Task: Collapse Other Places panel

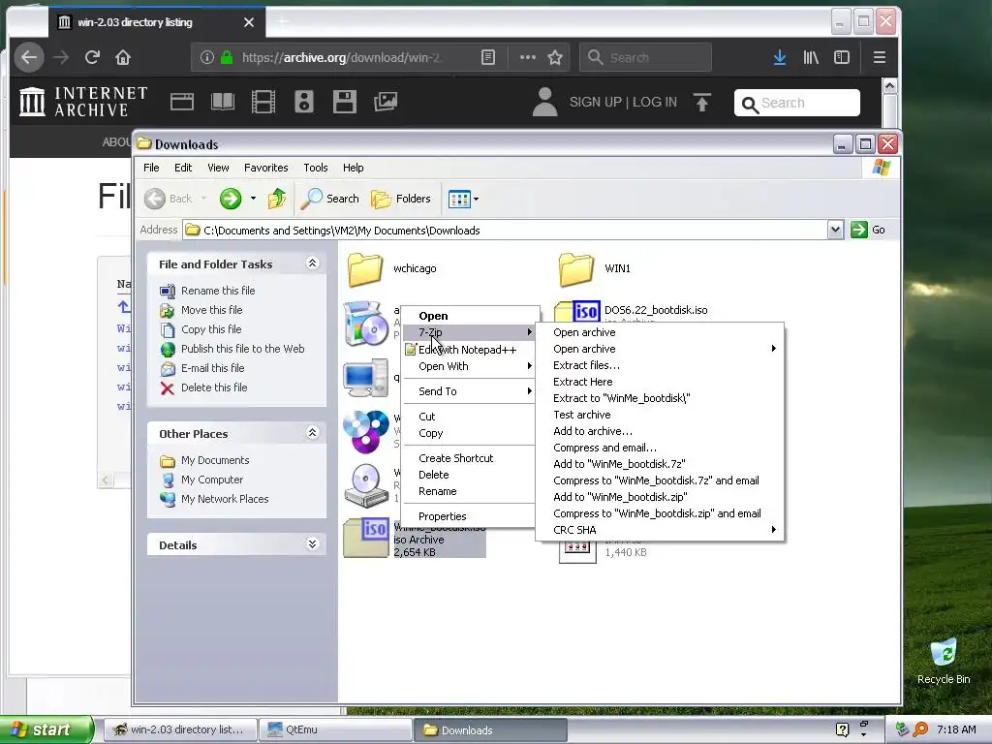Action: (x=312, y=433)
